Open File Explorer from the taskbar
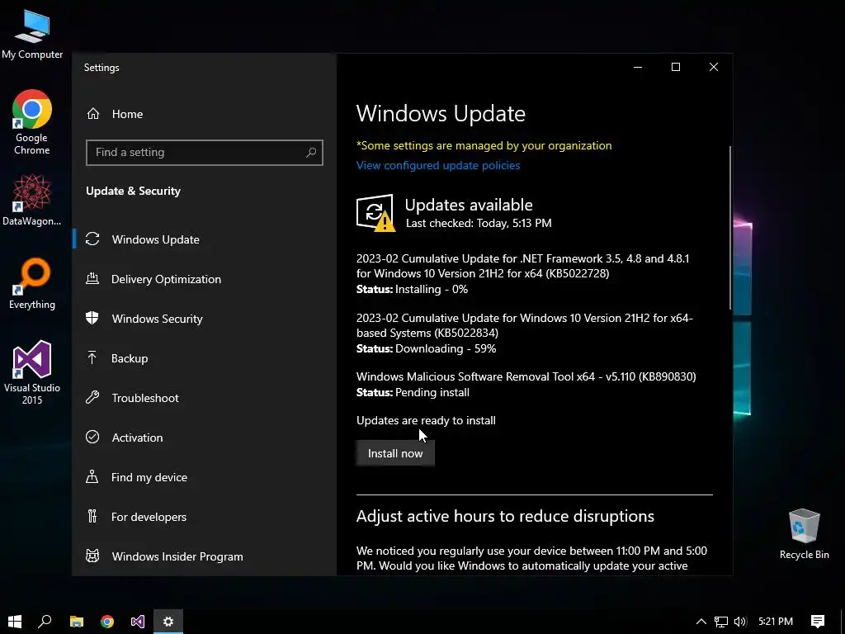 77,622
